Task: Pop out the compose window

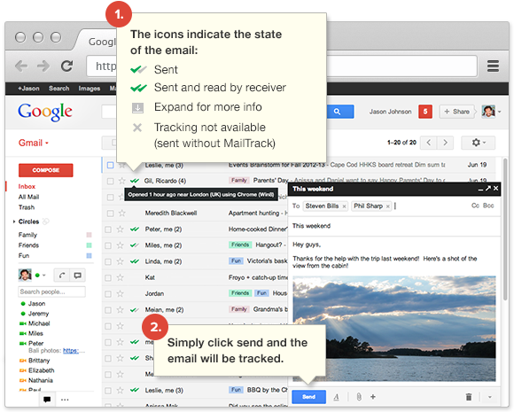Action: 488,189
